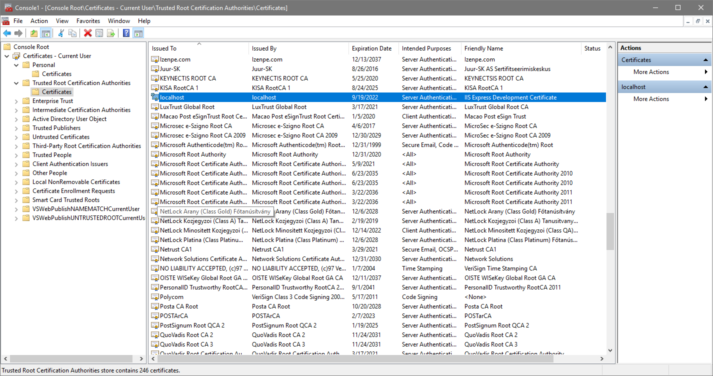Expand Third-Party Root Certification Authorities node
Viewport: 713px width, 376px height.
16,146
